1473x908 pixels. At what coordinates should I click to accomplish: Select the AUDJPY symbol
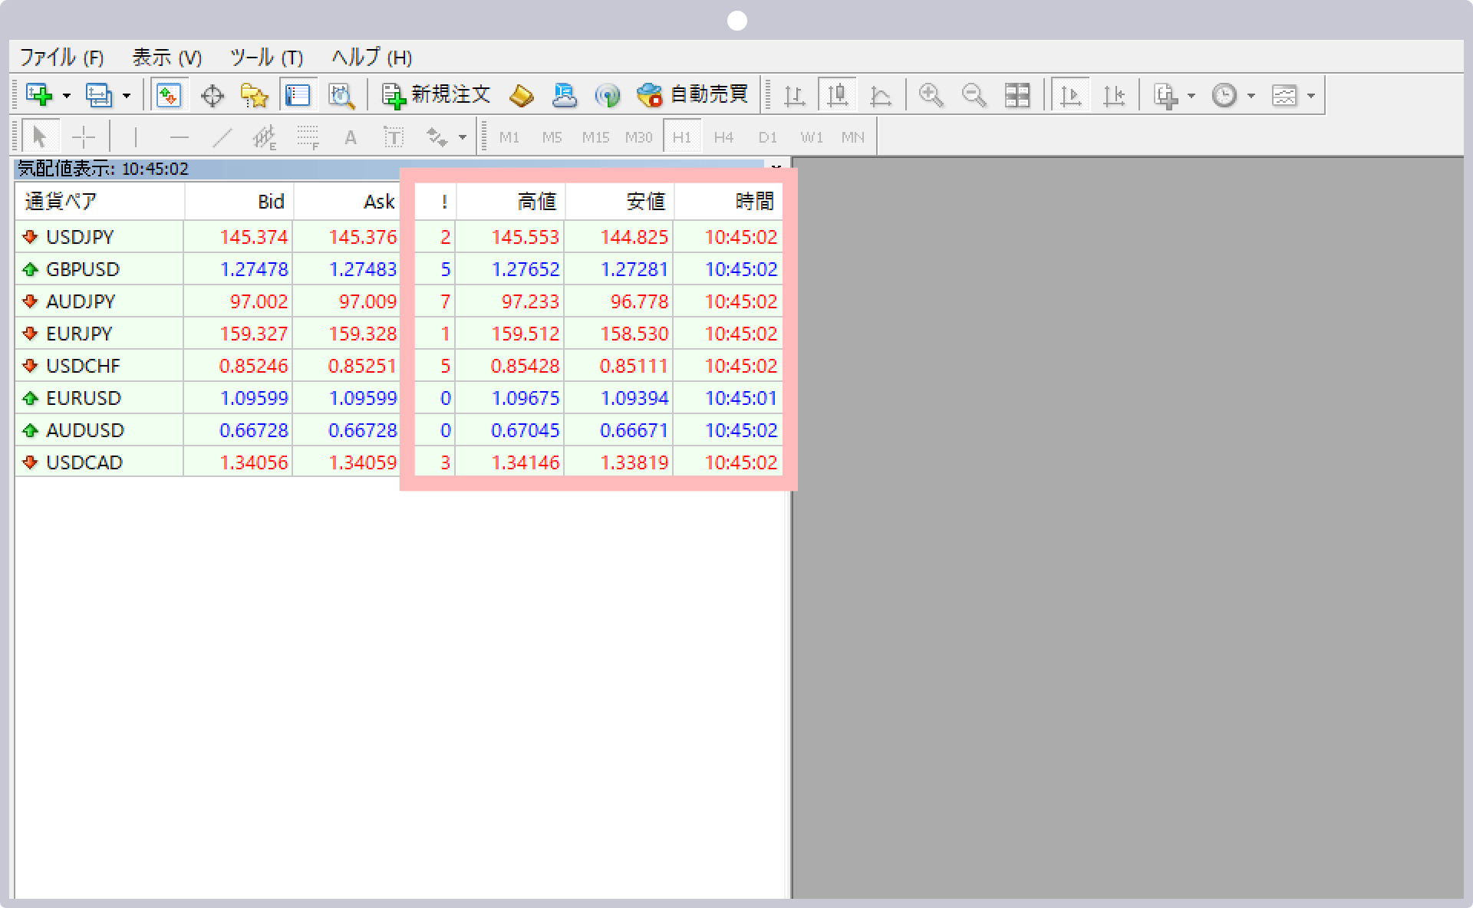click(81, 301)
